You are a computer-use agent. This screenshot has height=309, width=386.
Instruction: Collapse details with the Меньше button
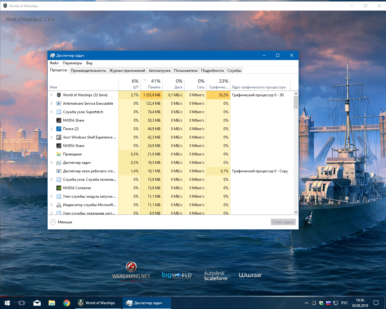[x=62, y=222]
